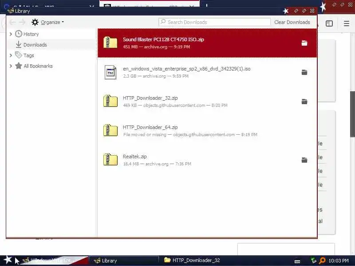Click the HTTP_Downloader_32.zip archive icon
The image size is (355, 266).
click(x=110, y=101)
